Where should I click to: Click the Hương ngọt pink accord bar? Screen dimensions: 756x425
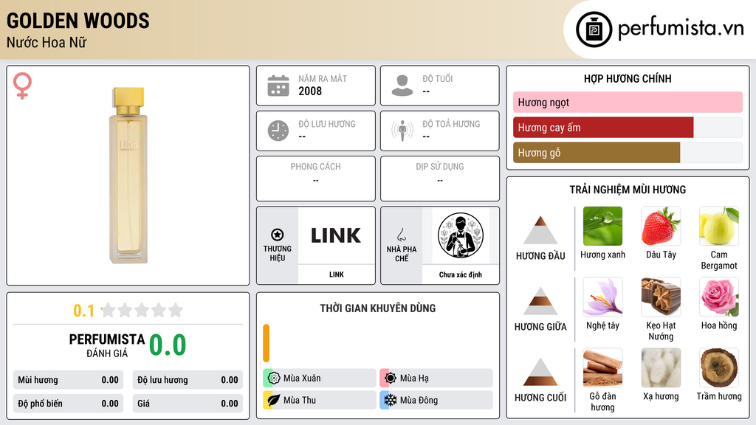628,102
